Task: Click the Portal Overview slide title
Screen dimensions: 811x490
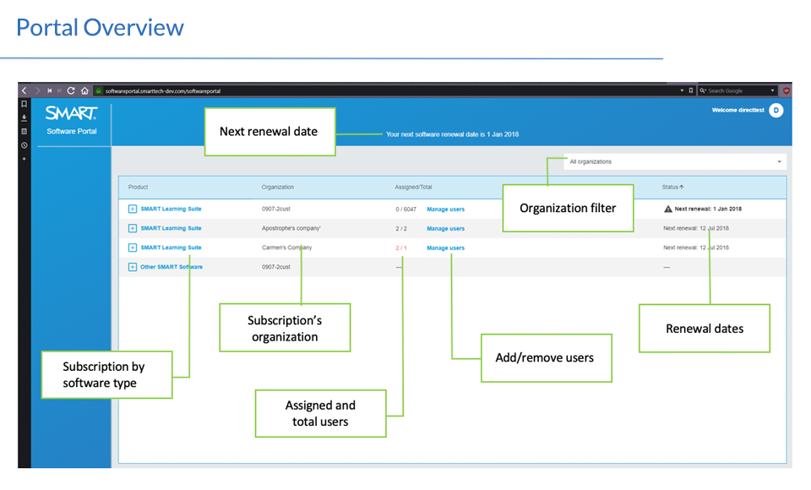Action: (x=100, y=27)
